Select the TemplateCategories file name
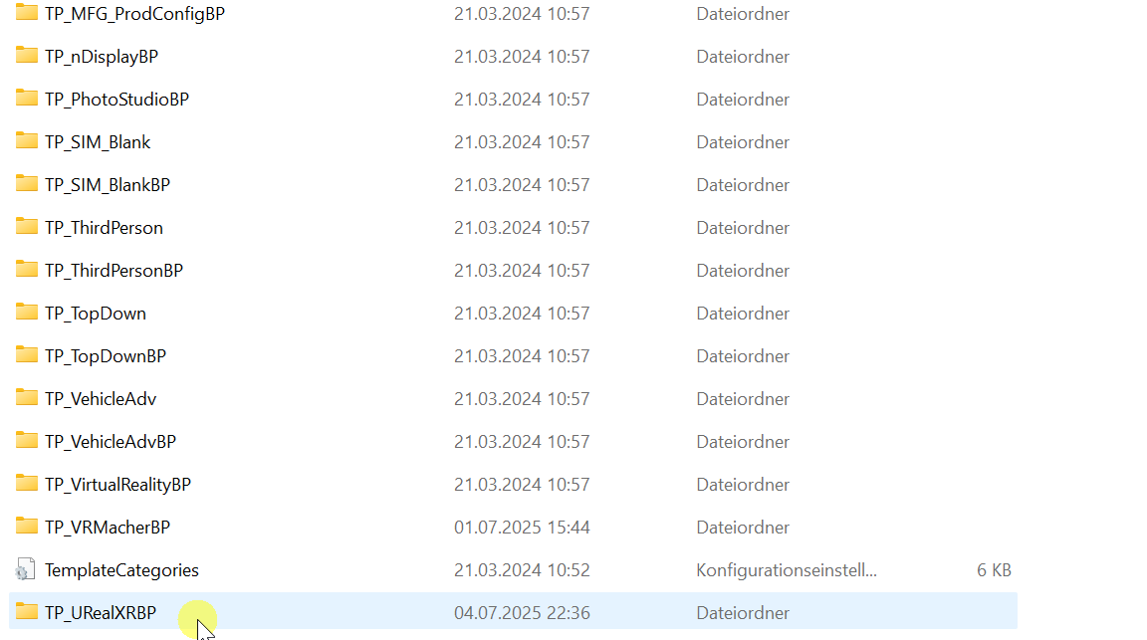Screen dimensions: 1147x640 point(121,569)
